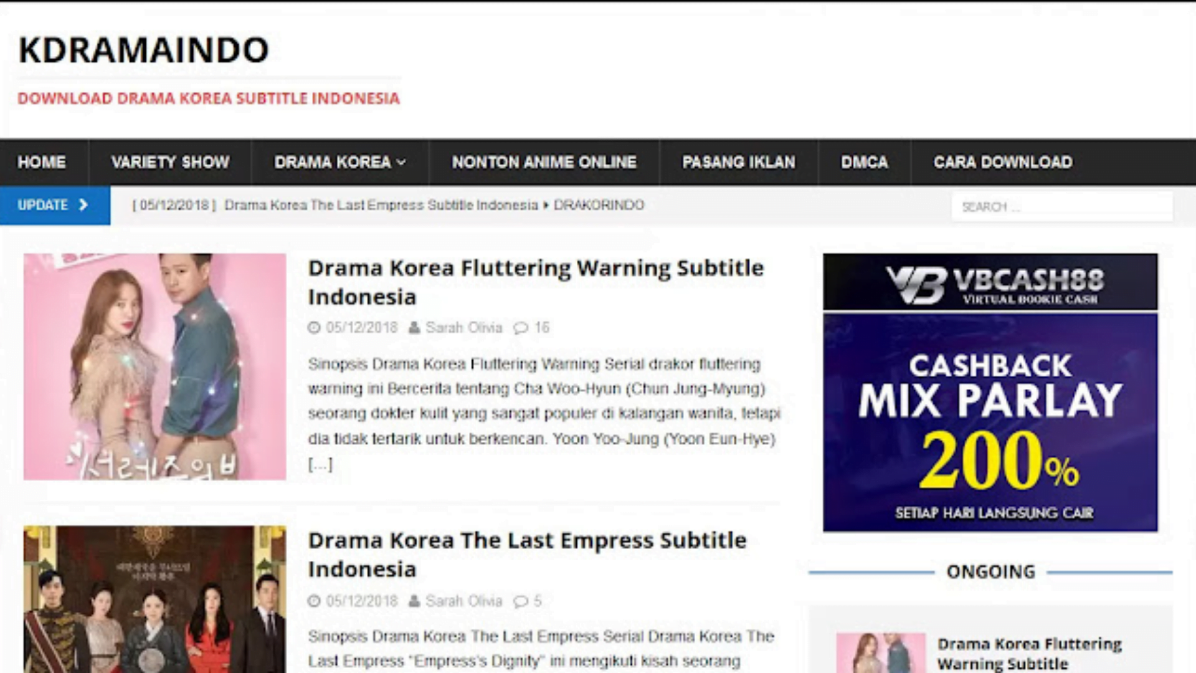Click the [...] read more on Fluttering Warning
Viewport: 1196px width, 673px height.
click(x=320, y=464)
